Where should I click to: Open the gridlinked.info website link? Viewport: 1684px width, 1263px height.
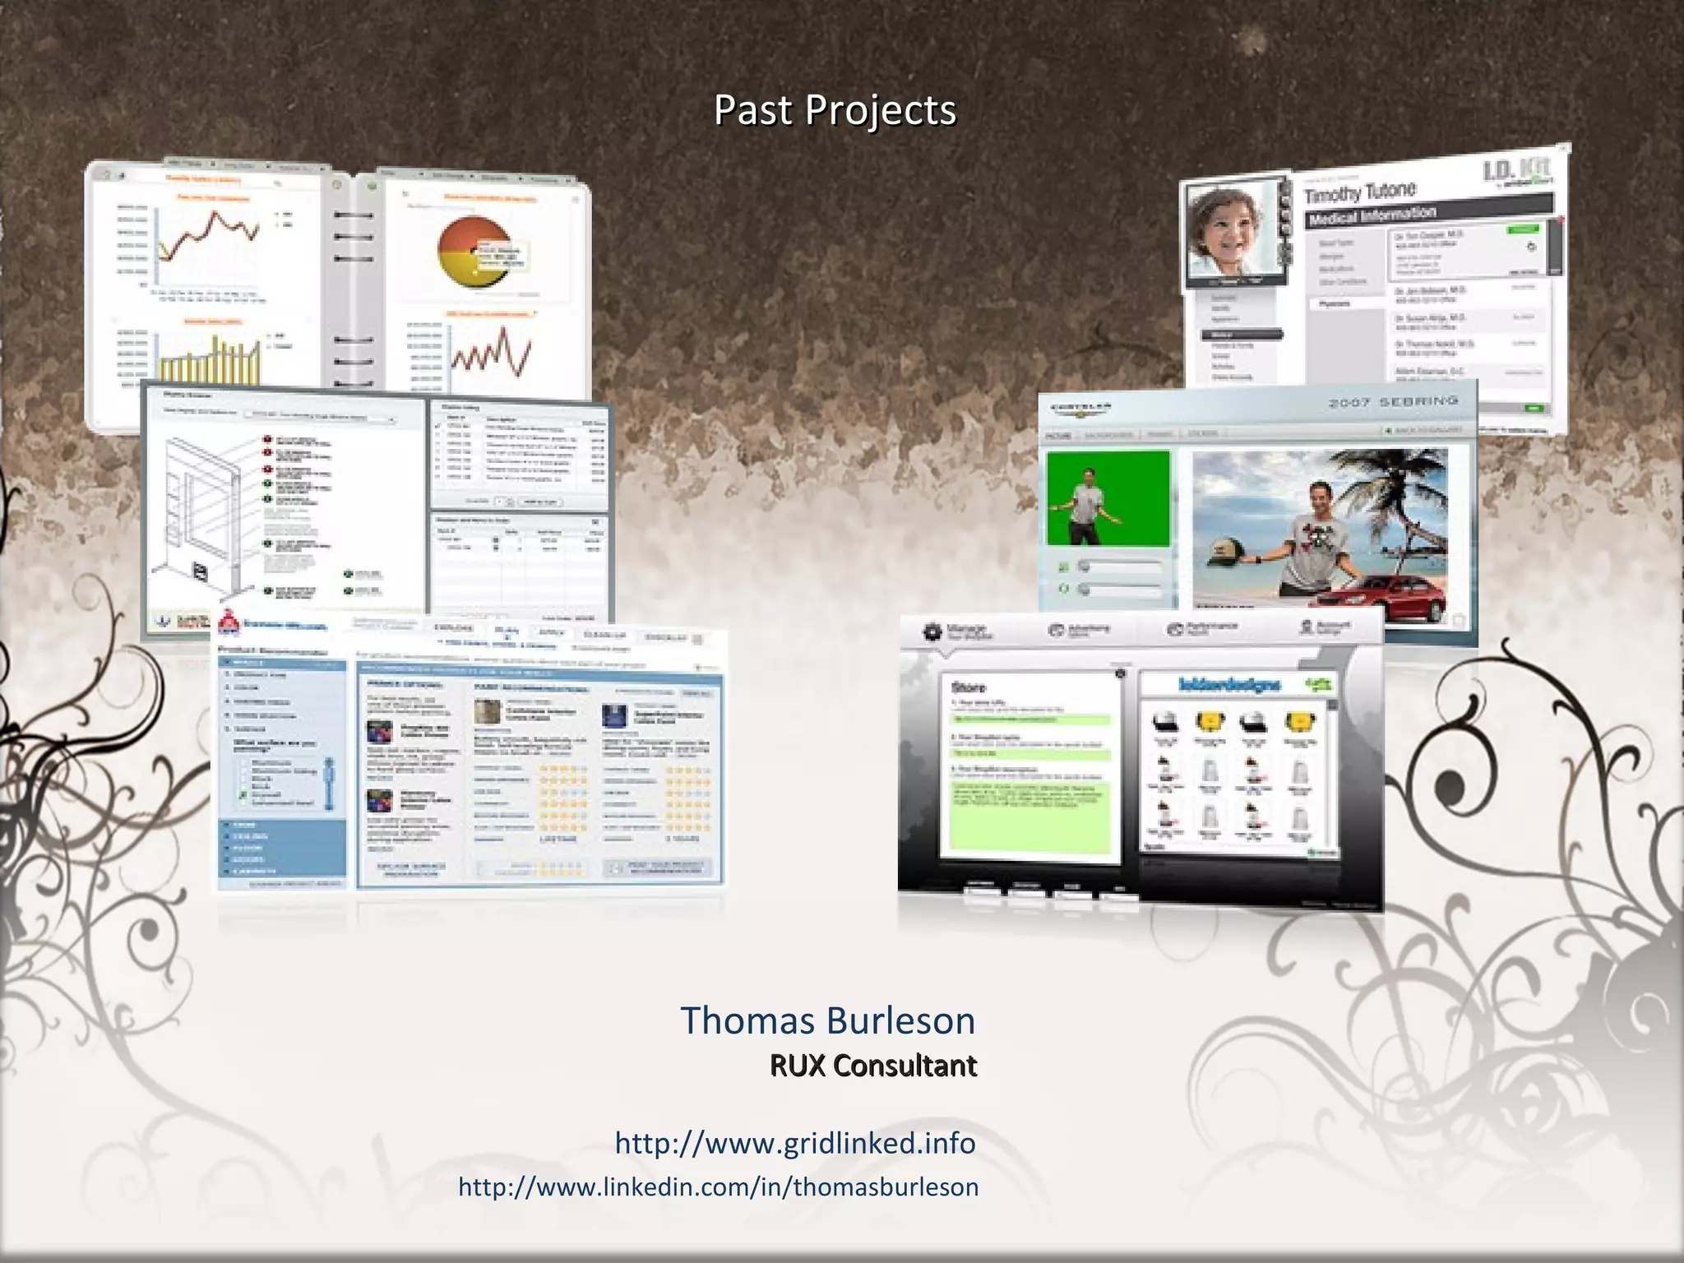click(x=795, y=1143)
